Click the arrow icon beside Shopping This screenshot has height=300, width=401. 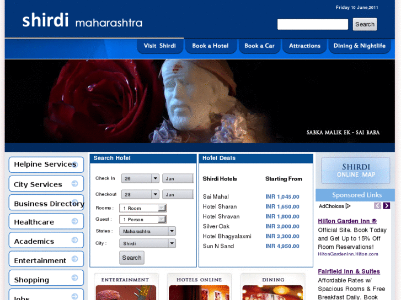point(74,277)
